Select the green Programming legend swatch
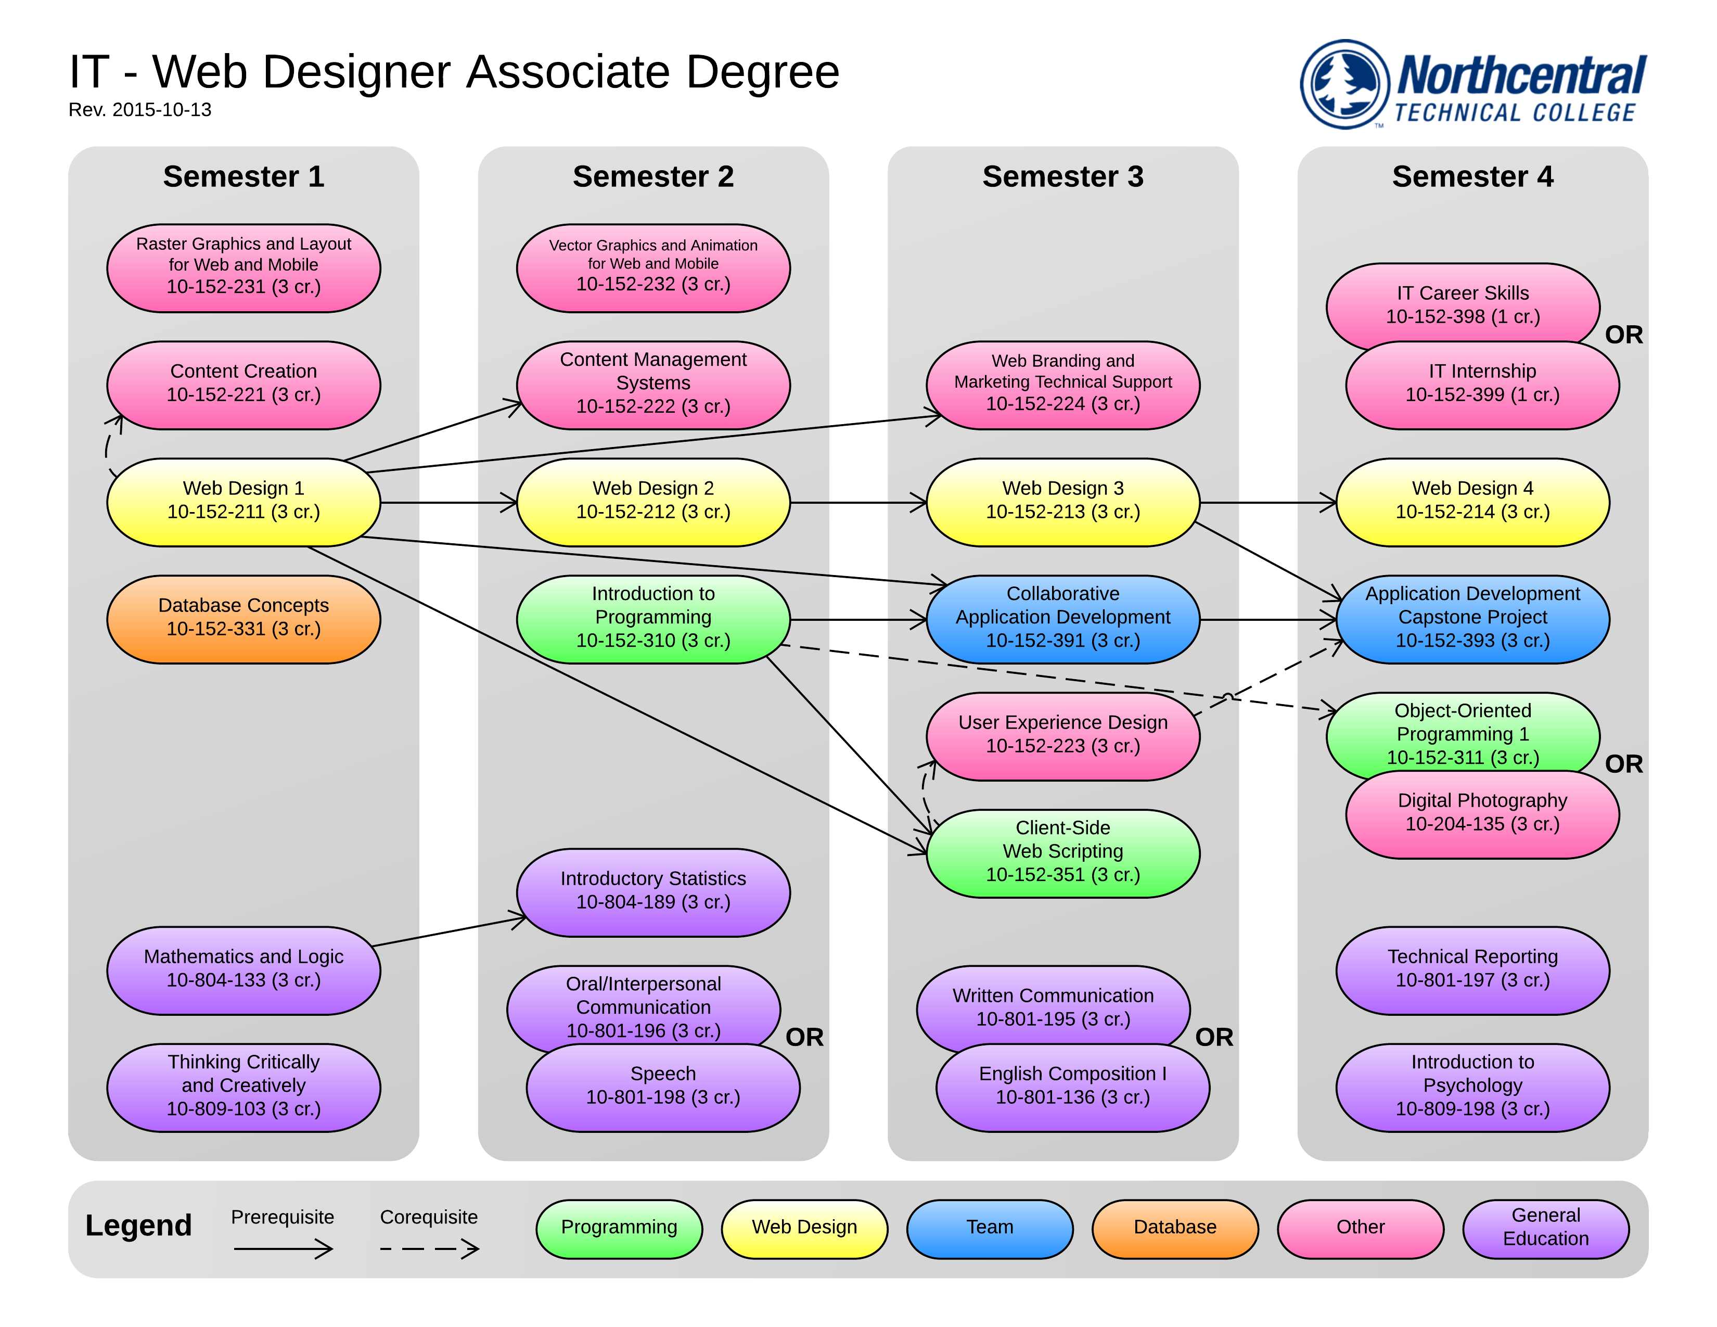 (x=619, y=1228)
